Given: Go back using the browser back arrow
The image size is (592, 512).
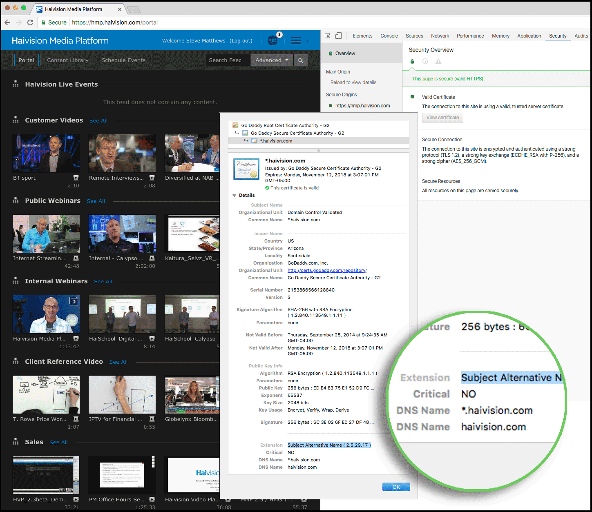Looking at the screenshot, I should pyautogui.click(x=7, y=22).
